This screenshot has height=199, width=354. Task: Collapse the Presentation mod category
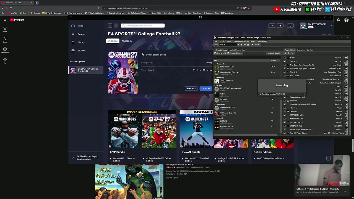click(x=215, y=64)
